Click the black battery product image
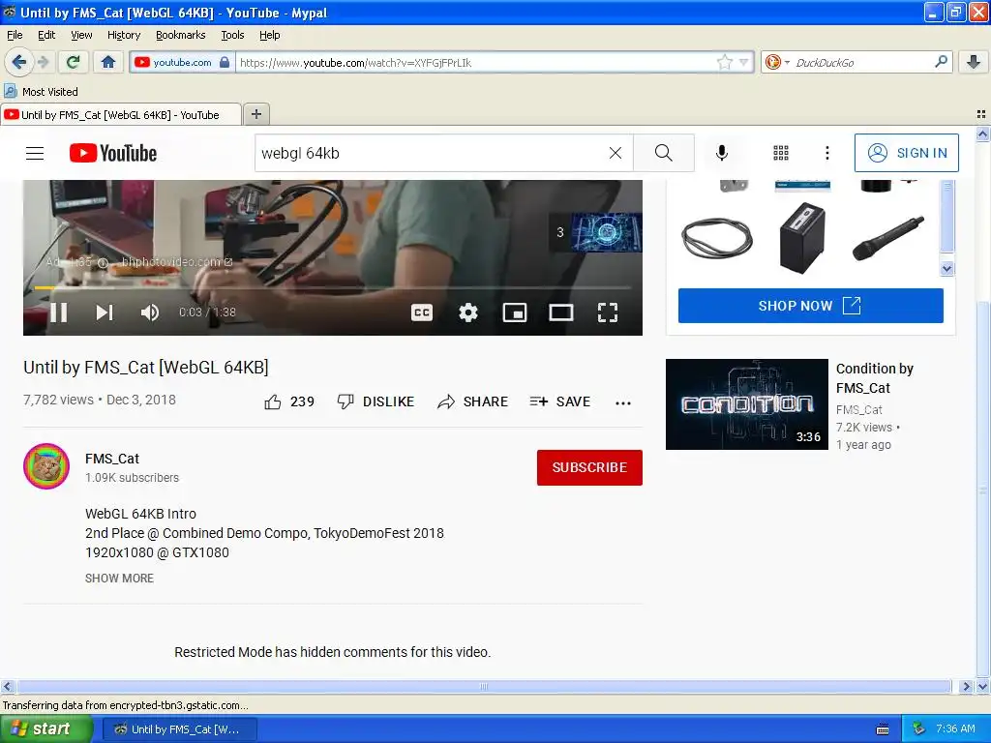Image resolution: width=991 pixels, height=743 pixels. coord(802,238)
